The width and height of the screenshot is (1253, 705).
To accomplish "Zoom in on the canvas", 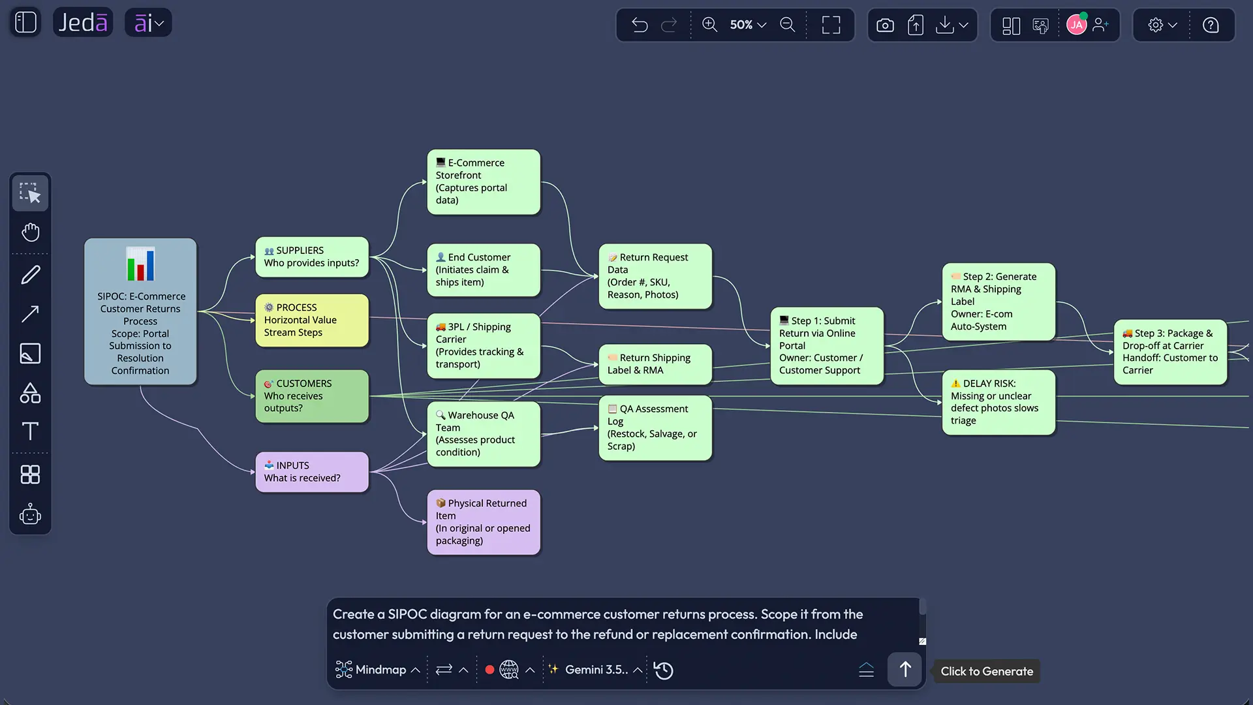I will pyautogui.click(x=709, y=25).
